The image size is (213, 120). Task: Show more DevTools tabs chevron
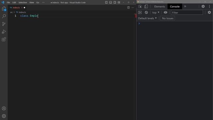tap(185, 6)
